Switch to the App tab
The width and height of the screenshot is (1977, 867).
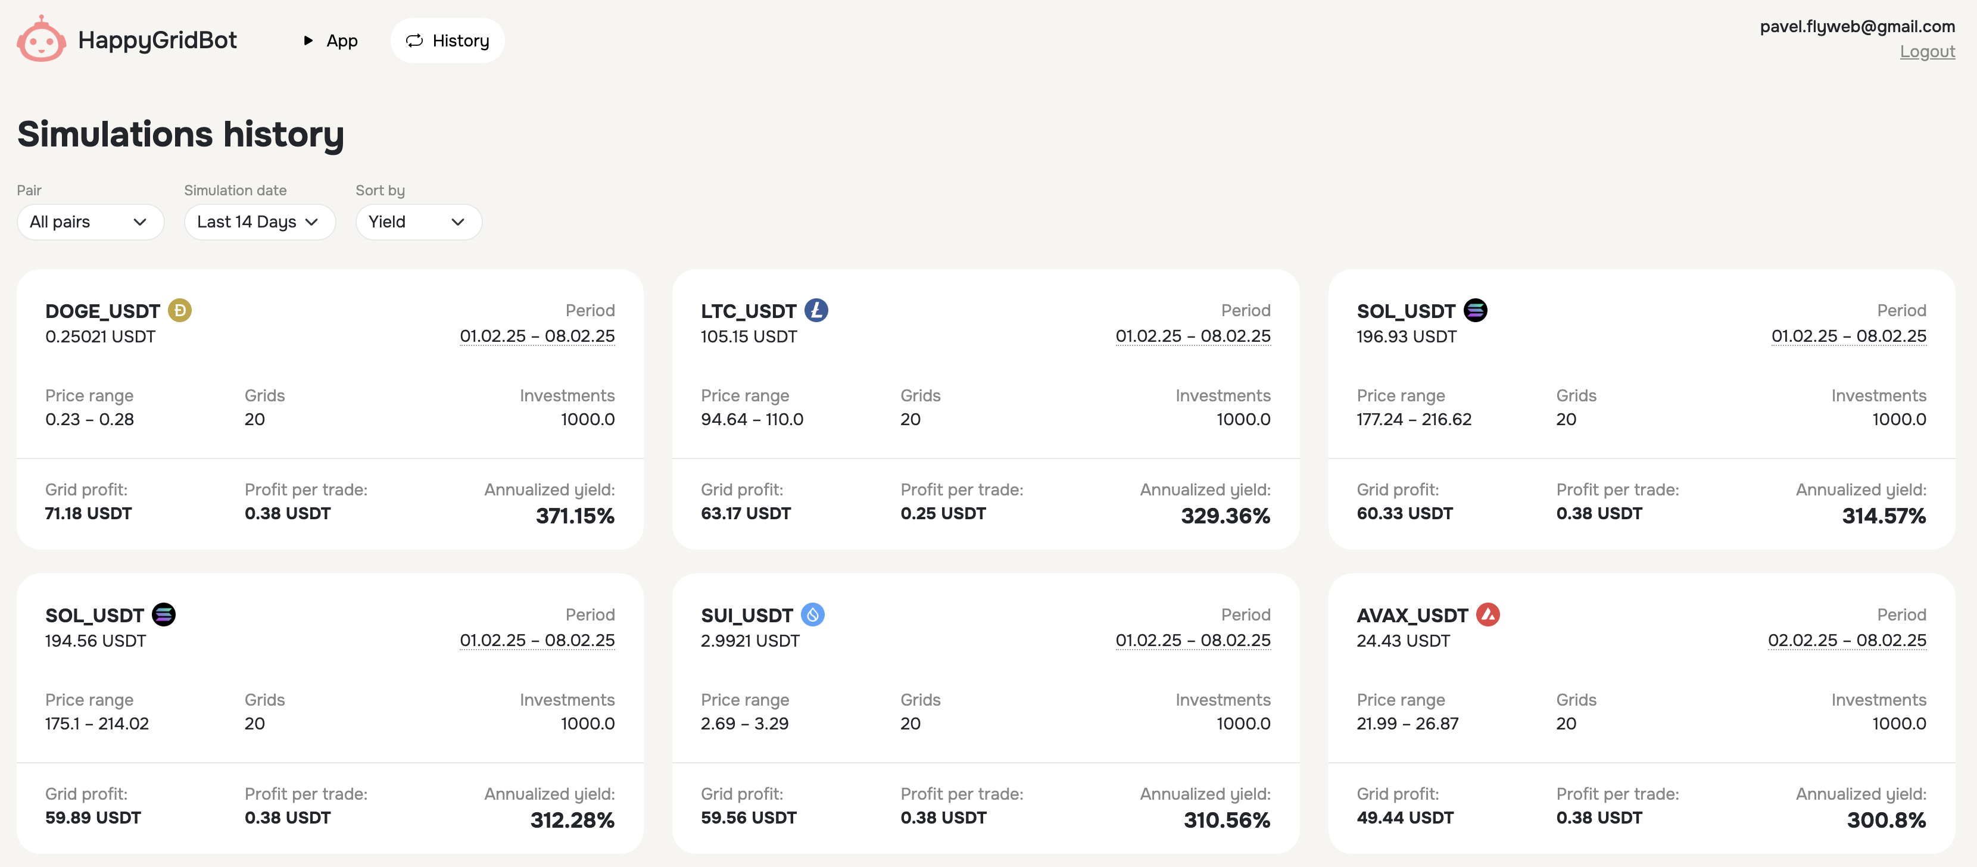342,40
